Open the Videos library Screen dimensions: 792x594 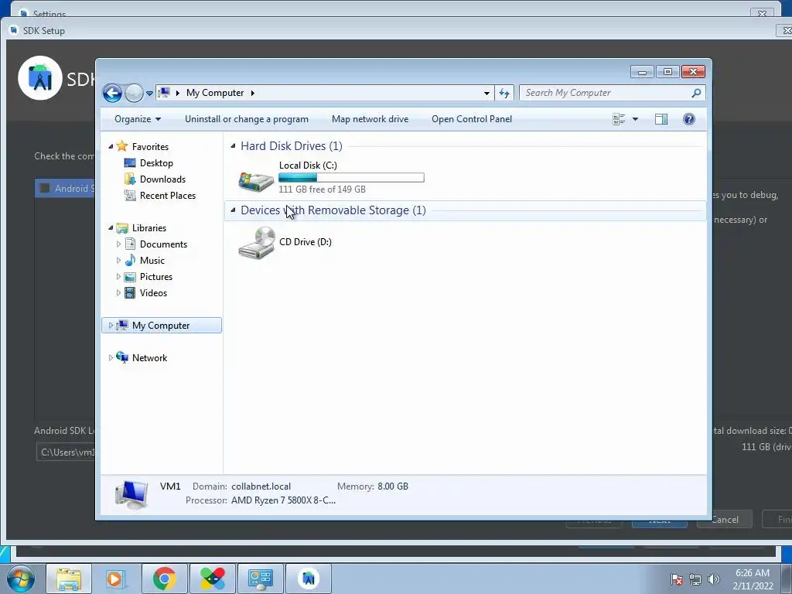[153, 293]
